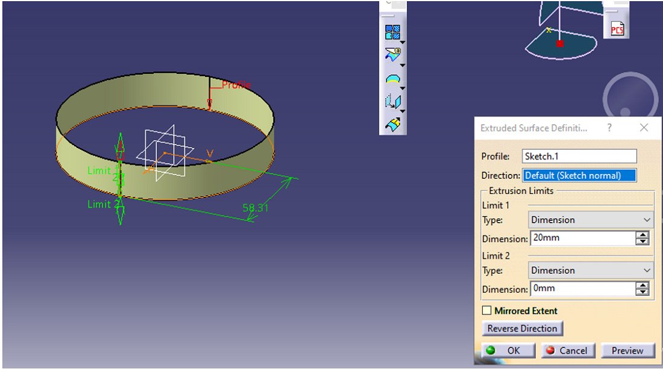Screen dimensions: 663x369
Task: Click the Operations toolbar grip handle
Action: pyautogui.click(x=388, y=16)
